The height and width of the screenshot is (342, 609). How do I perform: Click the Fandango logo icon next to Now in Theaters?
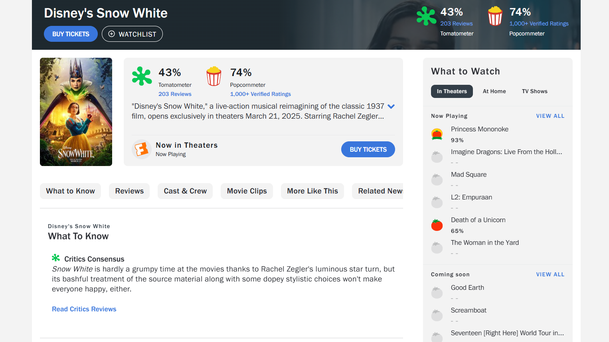pos(142,149)
